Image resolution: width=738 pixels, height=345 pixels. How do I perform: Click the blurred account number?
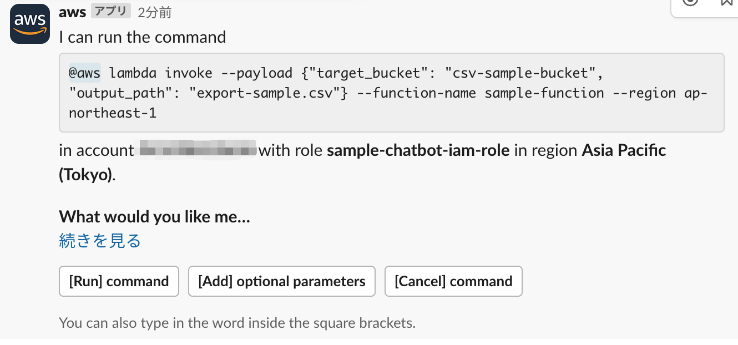[x=198, y=150]
